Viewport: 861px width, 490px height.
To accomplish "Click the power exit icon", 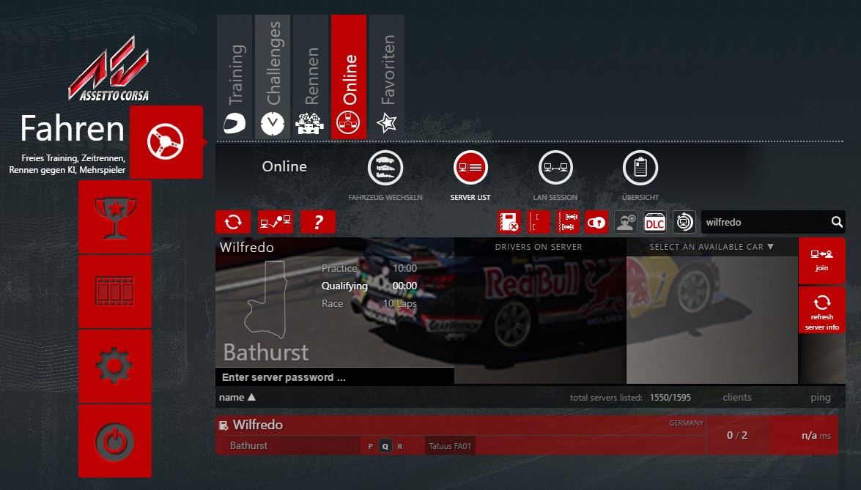I will click(115, 441).
